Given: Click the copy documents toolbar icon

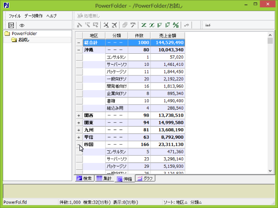Looking at the screenshot, I should click(x=125, y=25).
